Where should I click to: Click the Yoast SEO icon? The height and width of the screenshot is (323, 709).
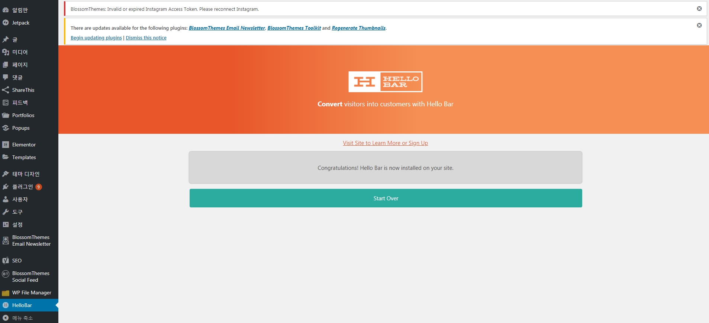[6, 261]
